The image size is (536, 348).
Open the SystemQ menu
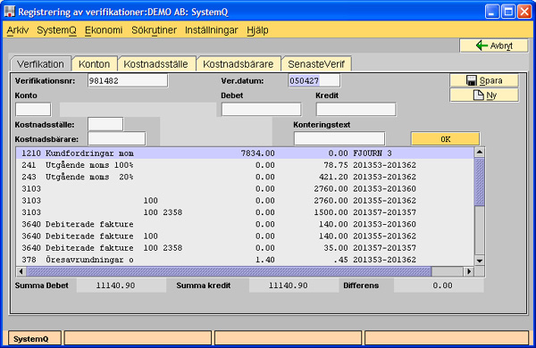pos(57,30)
